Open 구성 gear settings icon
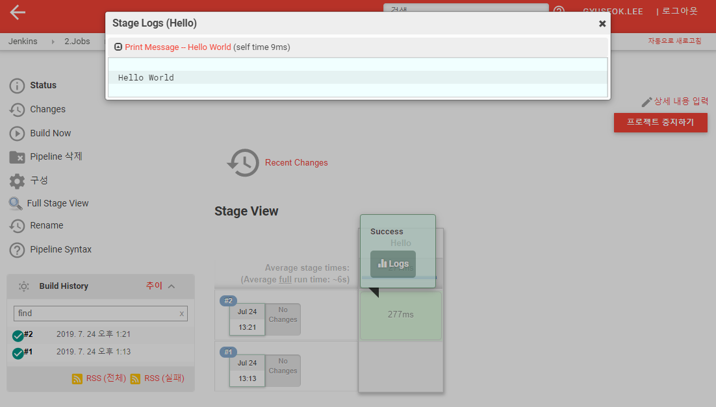Image resolution: width=716 pixels, height=407 pixels. click(17, 181)
